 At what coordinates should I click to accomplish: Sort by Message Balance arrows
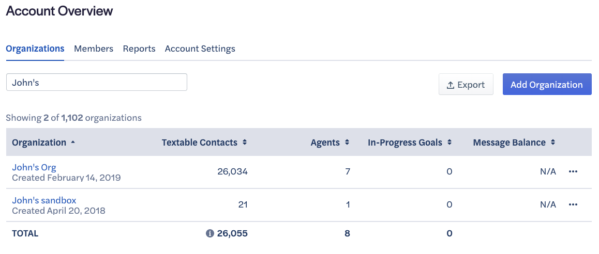click(x=552, y=142)
